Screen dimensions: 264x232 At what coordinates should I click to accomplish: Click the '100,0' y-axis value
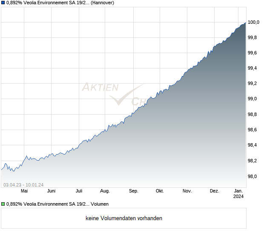(253, 22)
